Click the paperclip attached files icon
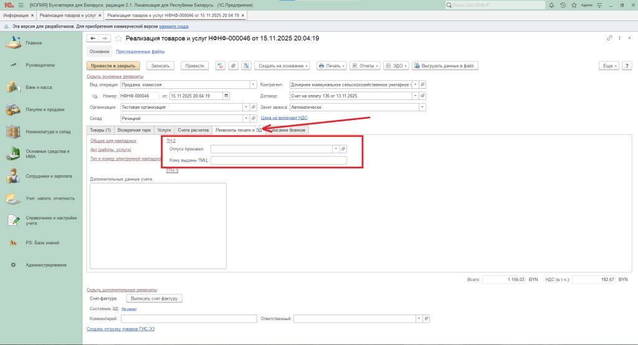This screenshot has width=638, height=345. point(233,65)
